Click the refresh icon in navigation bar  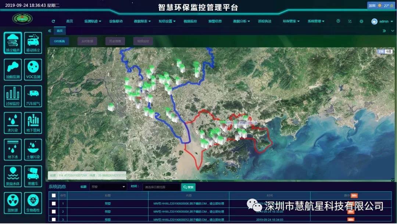53,21
